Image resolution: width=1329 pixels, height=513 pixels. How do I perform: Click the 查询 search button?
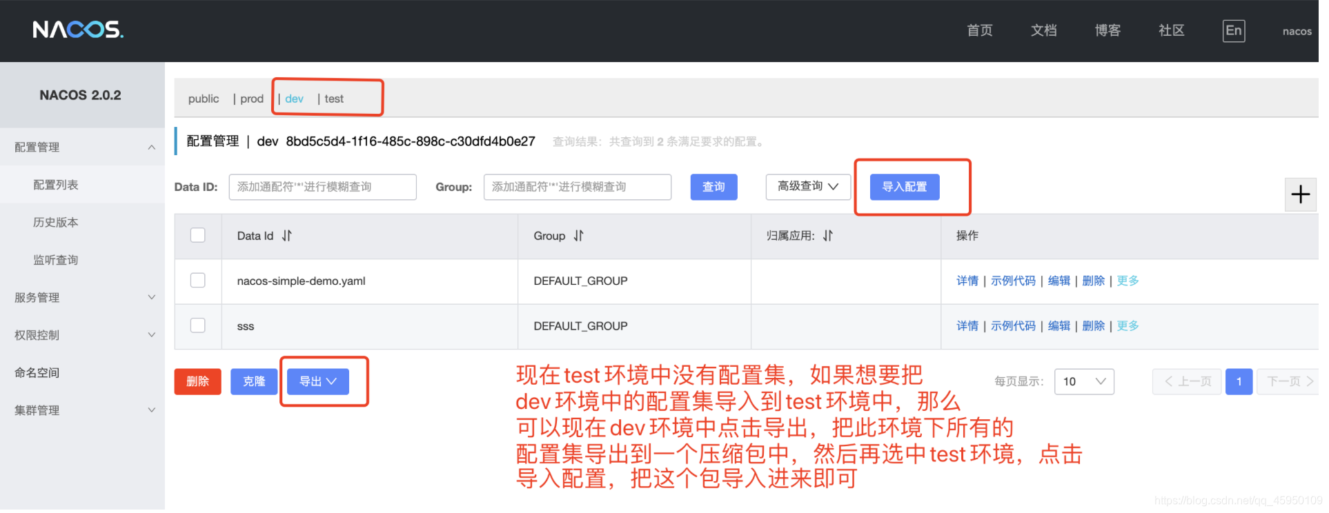tap(714, 187)
